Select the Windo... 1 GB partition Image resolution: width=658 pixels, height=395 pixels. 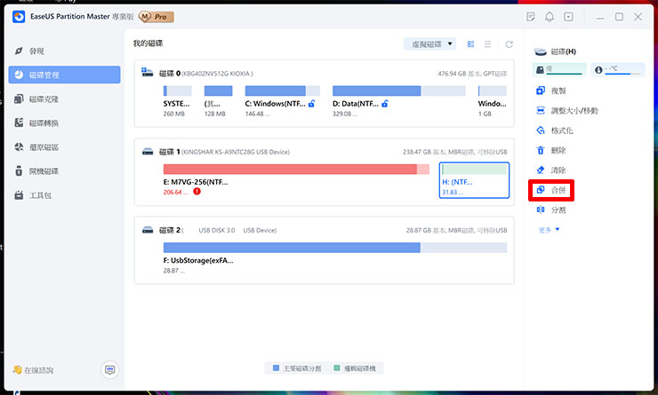[493, 102]
